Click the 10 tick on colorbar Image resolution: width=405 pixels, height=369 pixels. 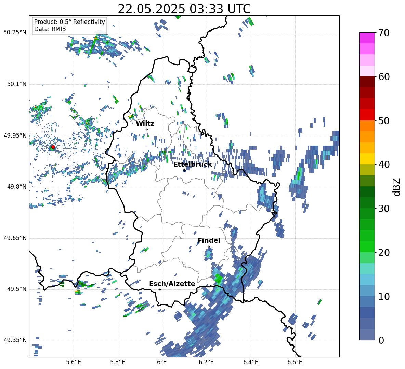[x=384, y=296]
